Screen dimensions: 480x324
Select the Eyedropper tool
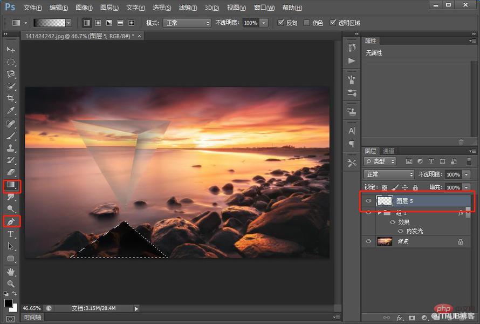(10, 111)
